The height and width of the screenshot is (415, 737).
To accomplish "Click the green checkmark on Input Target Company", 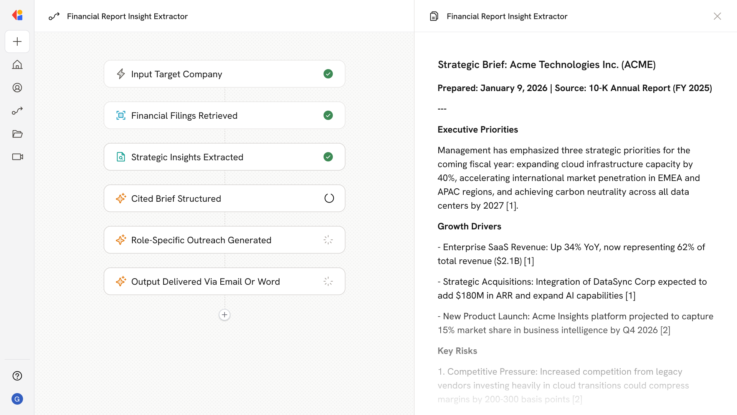I will coord(328,74).
